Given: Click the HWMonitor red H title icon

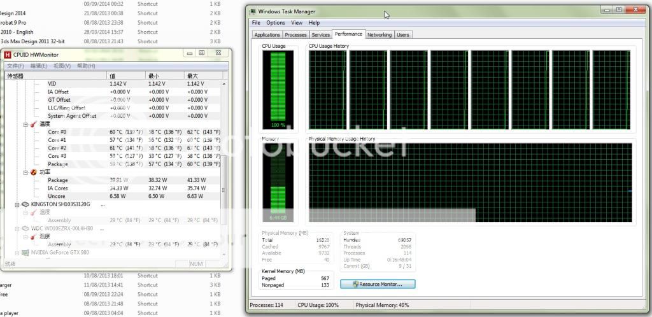Looking at the screenshot, I should click(8, 55).
